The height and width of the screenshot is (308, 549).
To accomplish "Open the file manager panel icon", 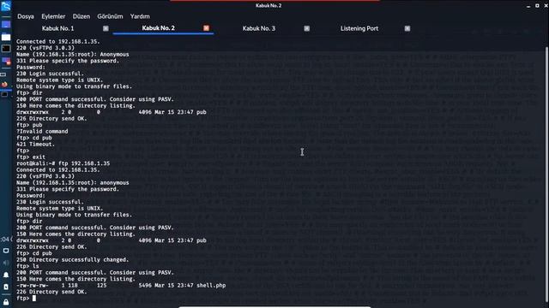I will point(6,37).
